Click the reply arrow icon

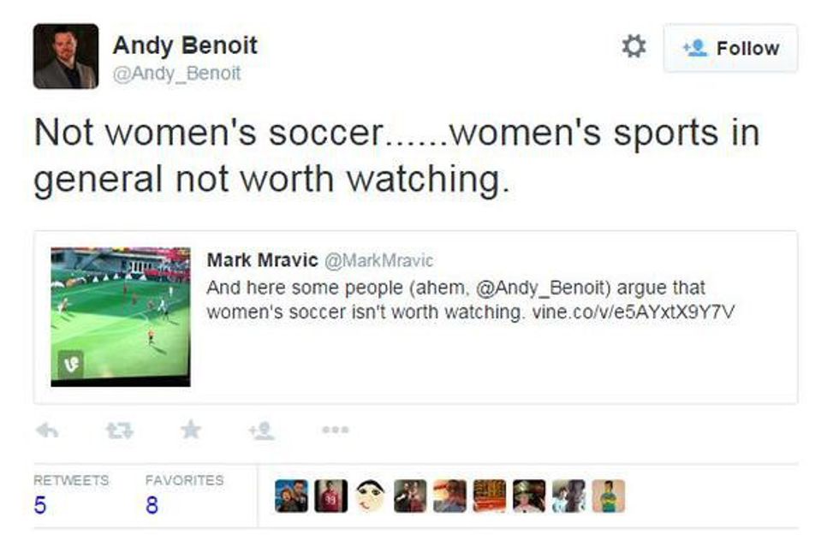point(49,431)
